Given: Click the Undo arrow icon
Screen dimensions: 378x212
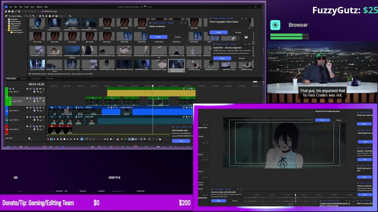Looking at the screenshot, I should point(32,11).
